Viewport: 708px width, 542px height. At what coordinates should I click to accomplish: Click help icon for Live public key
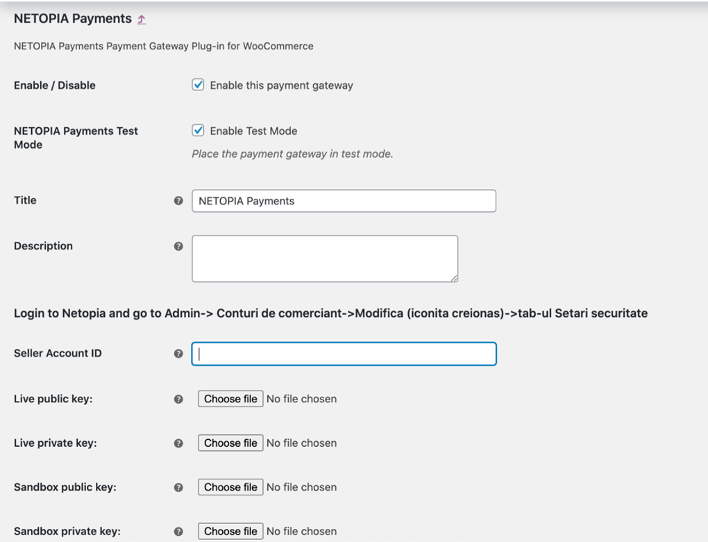click(178, 400)
